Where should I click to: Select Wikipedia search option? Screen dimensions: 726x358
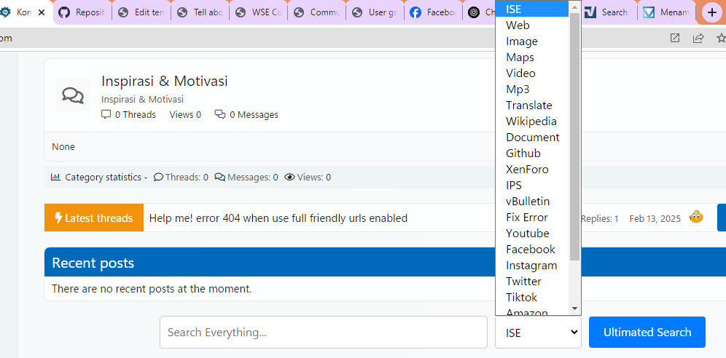click(x=532, y=121)
